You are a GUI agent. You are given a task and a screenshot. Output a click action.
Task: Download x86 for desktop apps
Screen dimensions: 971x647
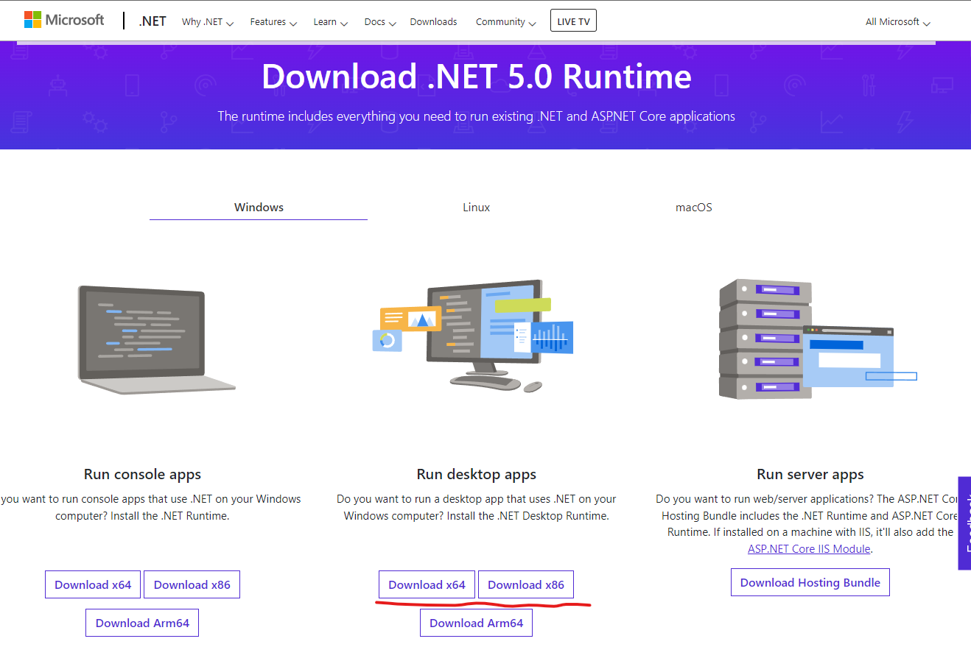[526, 585]
